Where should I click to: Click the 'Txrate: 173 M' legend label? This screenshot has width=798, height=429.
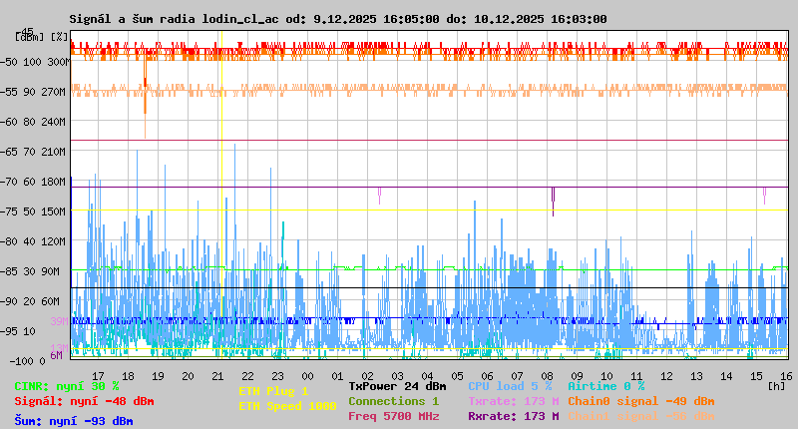coord(514,401)
